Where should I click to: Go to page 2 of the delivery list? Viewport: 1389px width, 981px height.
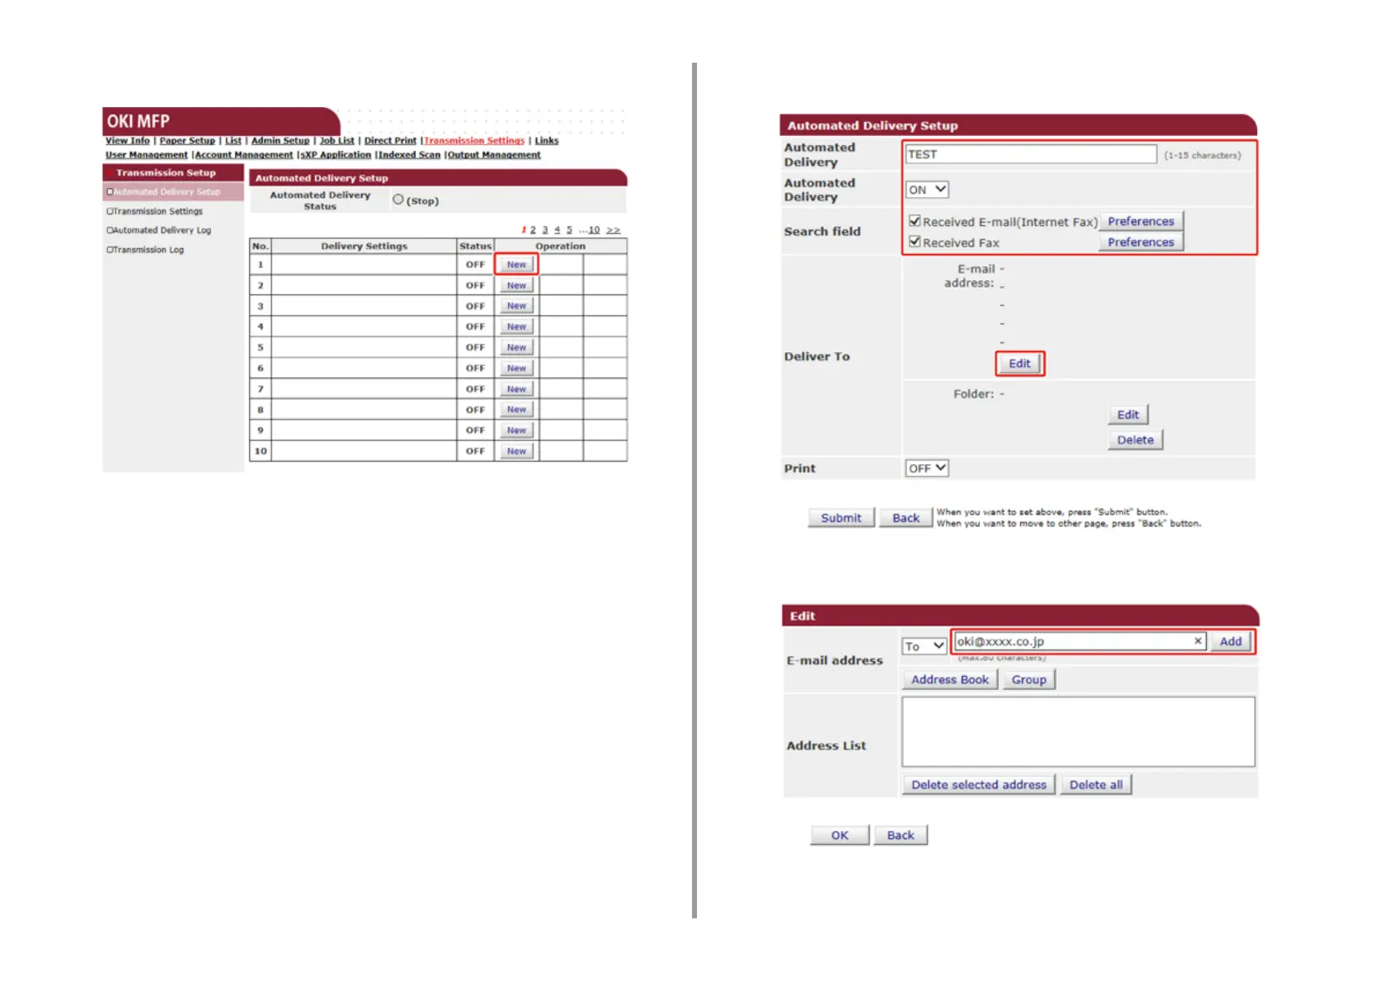tap(533, 230)
